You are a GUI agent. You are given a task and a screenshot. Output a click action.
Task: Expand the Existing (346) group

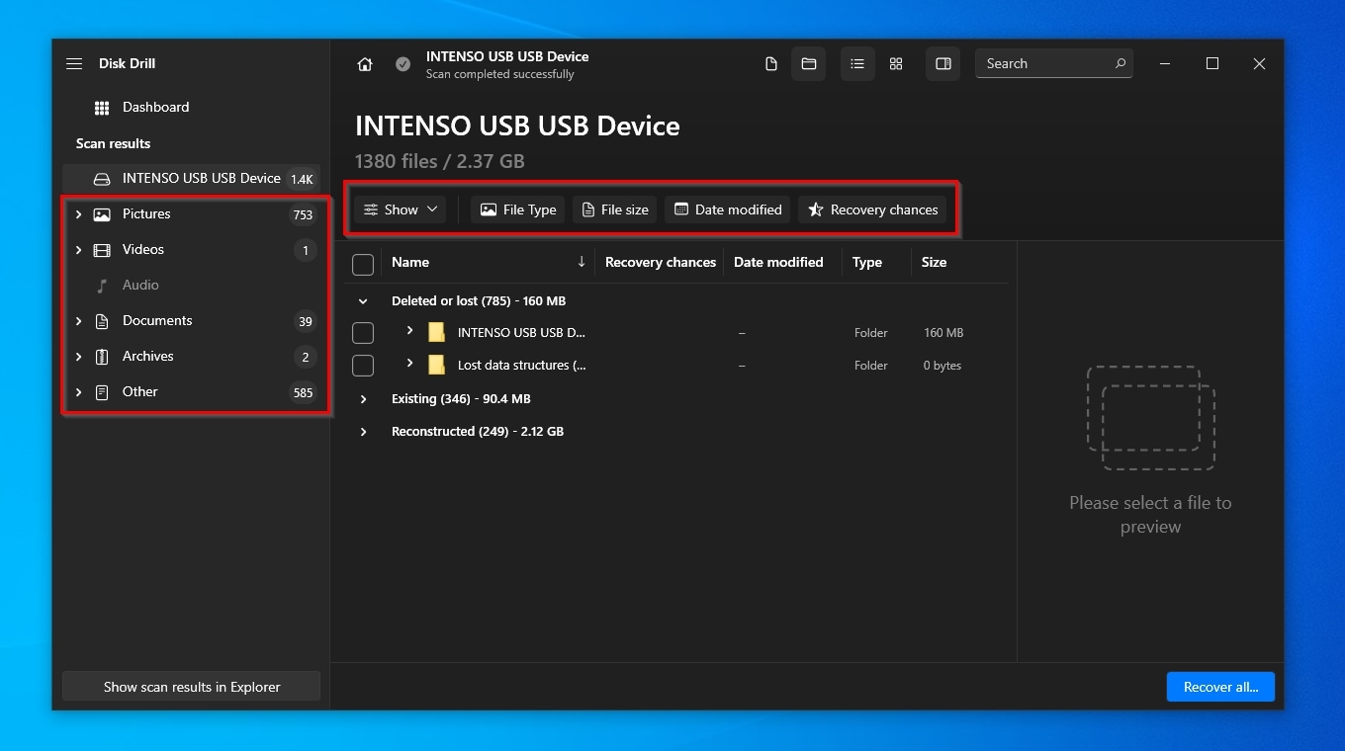(x=363, y=399)
